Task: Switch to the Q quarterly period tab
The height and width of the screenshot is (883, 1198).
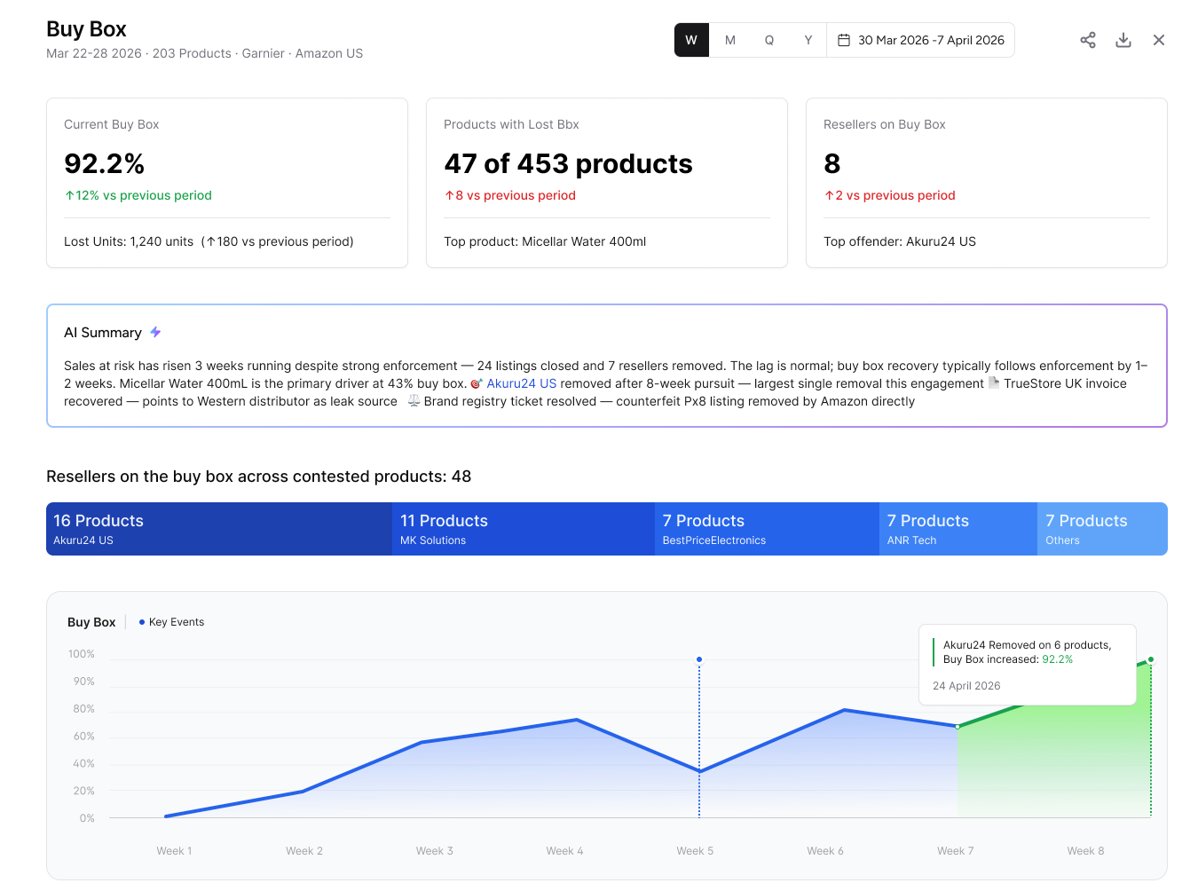Action: point(769,40)
